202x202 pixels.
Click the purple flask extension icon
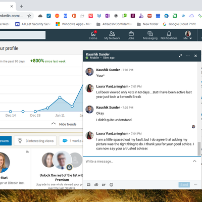[x=141, y=16]
